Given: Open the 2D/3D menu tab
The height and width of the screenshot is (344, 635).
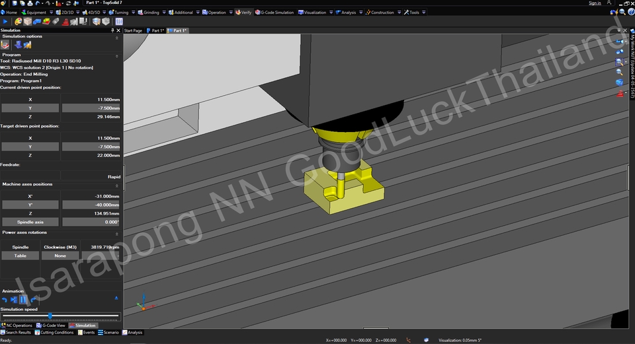Looking at the screenshot, I should coord(65,13).
